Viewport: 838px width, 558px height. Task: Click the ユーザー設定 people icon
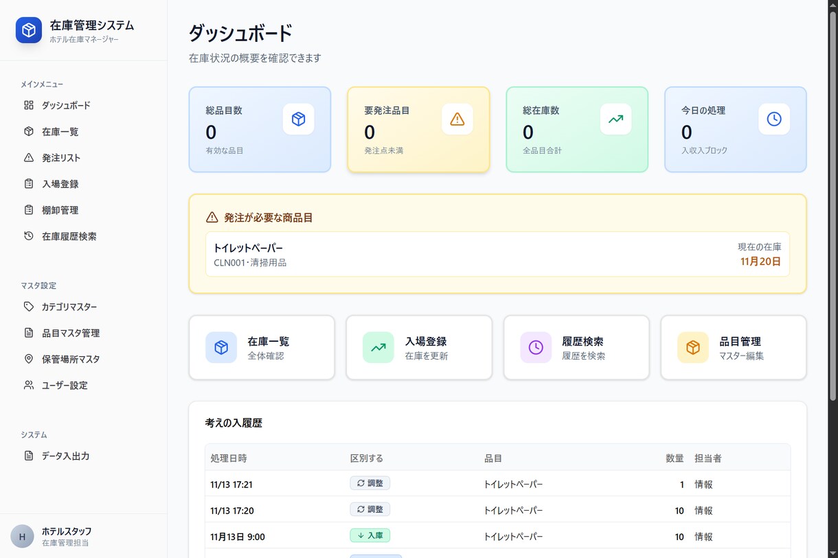click(x=29, y=385)
